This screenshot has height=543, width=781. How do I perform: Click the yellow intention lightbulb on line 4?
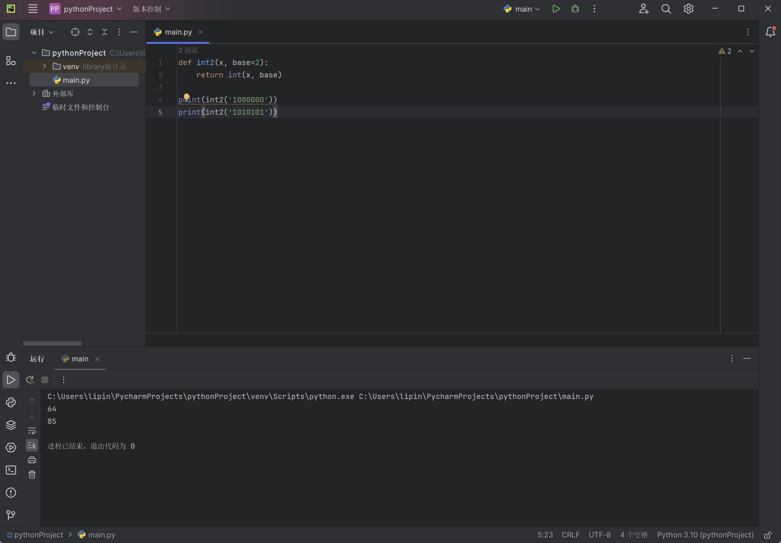tap(186, 97)
